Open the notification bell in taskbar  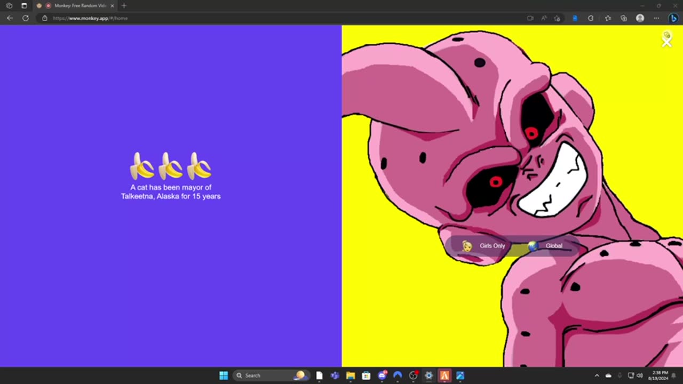[674, 375]
